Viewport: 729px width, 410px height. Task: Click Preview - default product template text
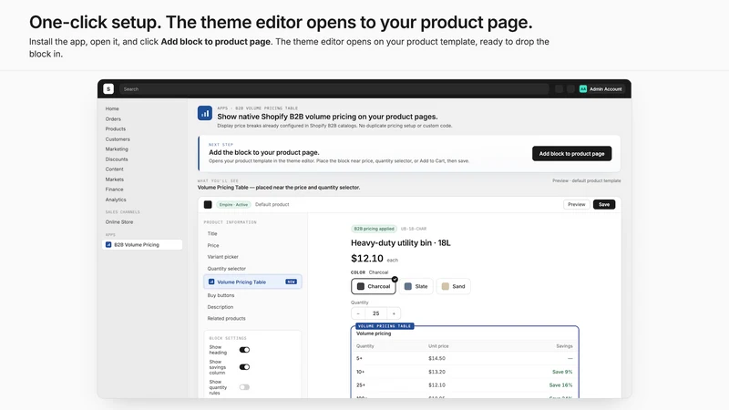587,180
